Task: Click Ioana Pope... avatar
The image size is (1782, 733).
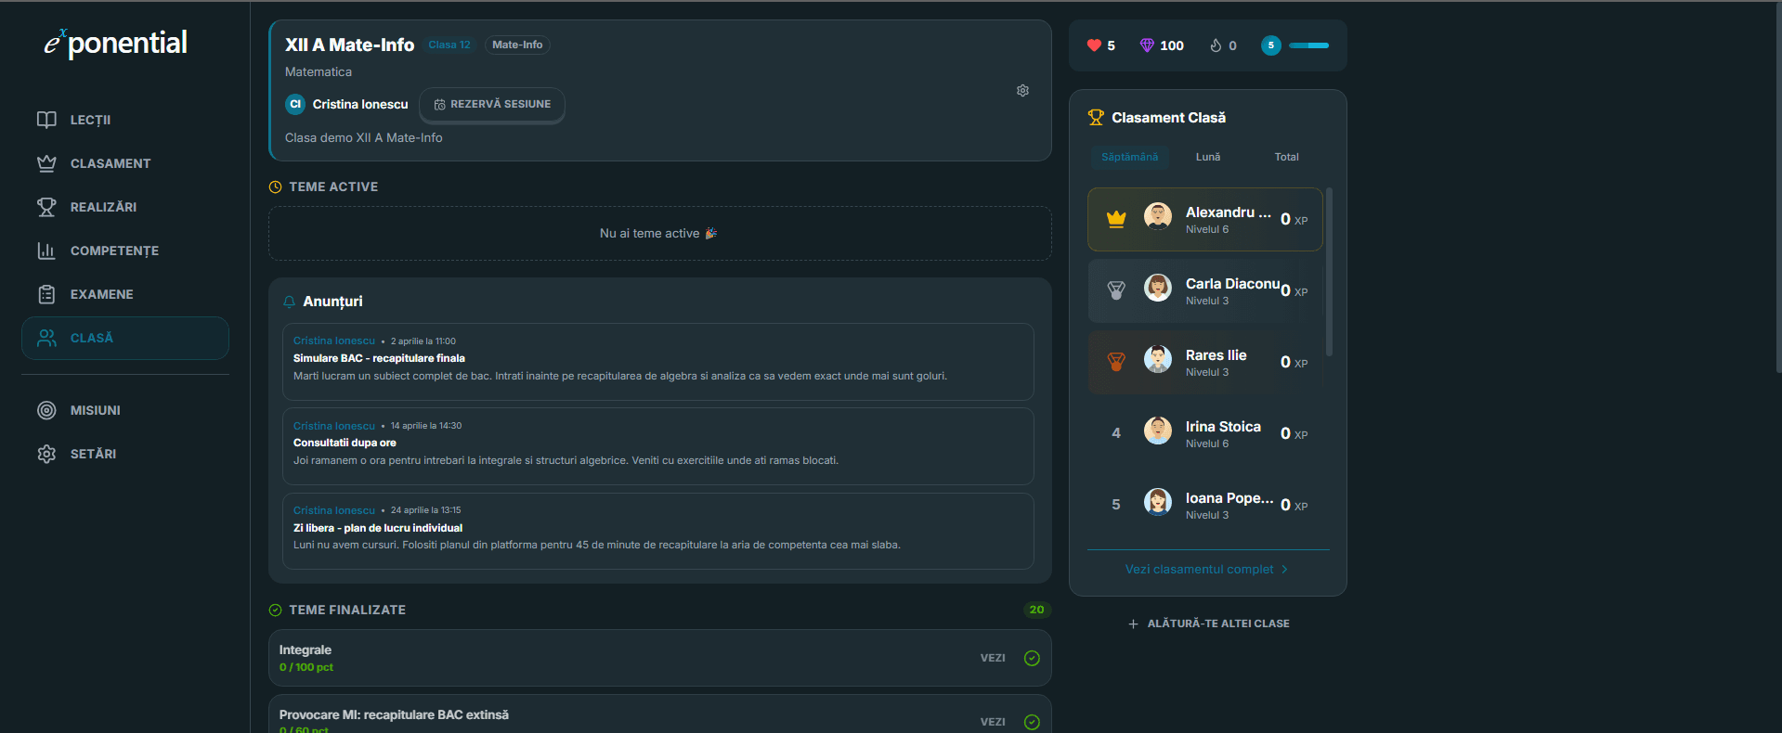Action: tap(1158, 502)
